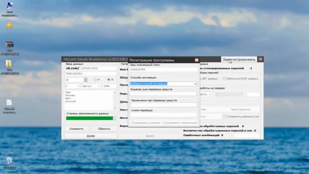Click the Ваш уникальный ключ field
This screenshot has width=309, height=174.
[164, 70]
